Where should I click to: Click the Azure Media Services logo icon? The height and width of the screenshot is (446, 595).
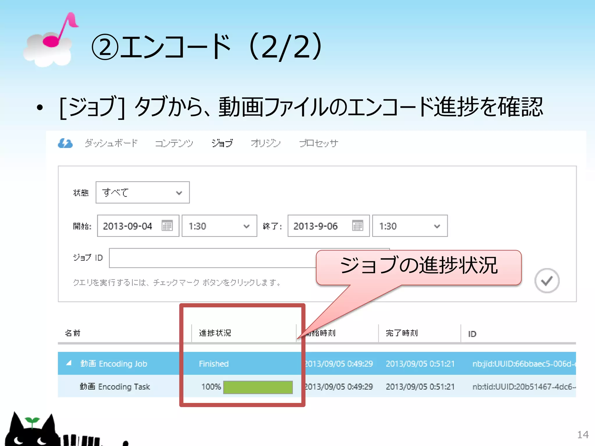(x=65, y=143)
